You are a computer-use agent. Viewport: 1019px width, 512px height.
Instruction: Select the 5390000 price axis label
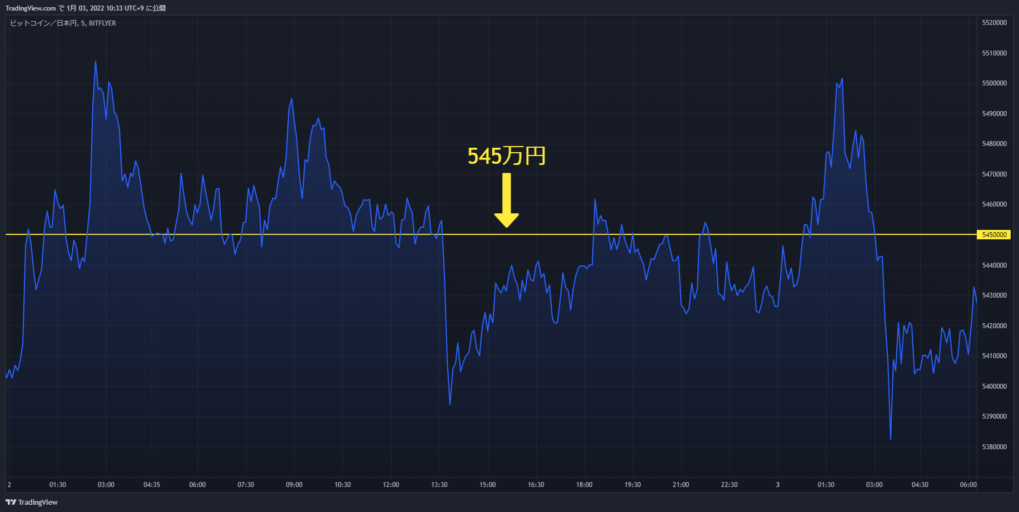tap(994, 416)
